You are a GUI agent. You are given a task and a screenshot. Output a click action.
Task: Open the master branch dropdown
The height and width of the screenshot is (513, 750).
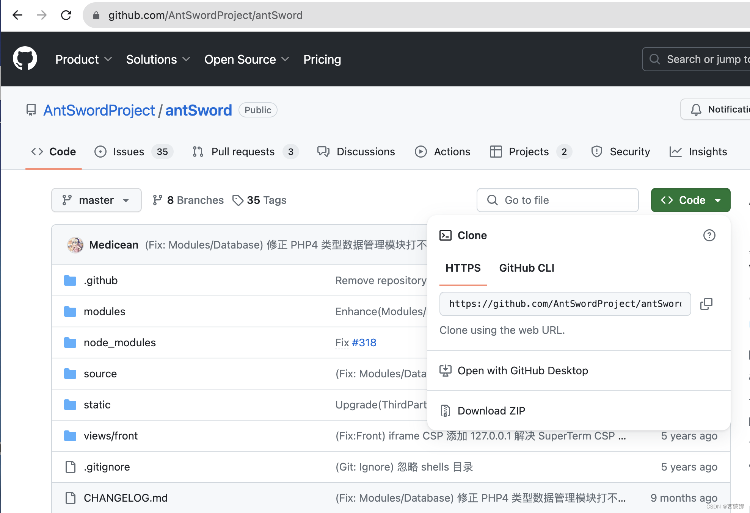(96, 200)
